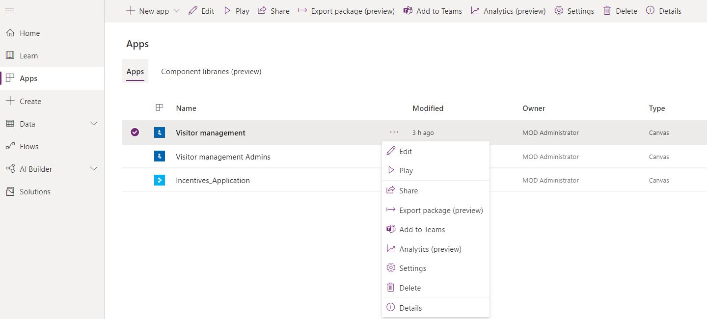Open the Incentives_Application app name link

213,181
